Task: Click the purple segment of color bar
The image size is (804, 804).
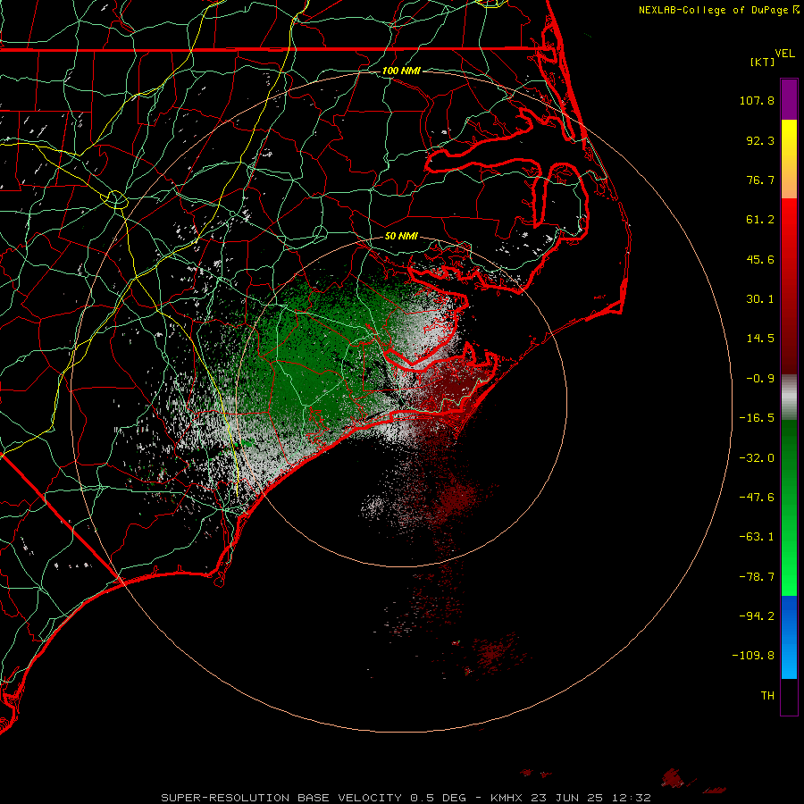Action: 789,99
